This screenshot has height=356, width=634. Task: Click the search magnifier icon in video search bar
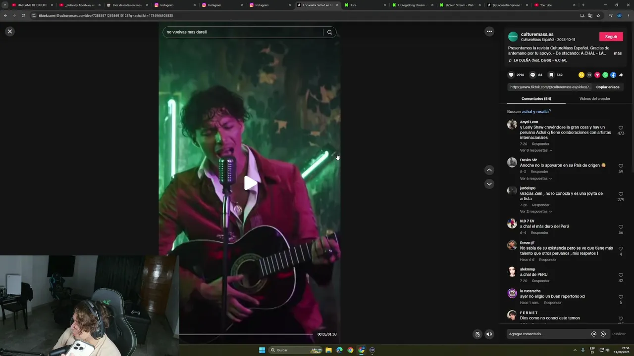pyautogui.click(x=329, y=32)
